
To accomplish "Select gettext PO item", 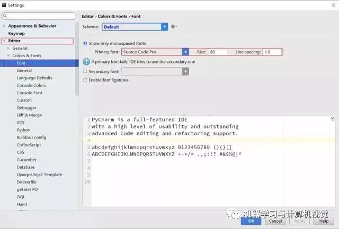I will tap(27, 189).
